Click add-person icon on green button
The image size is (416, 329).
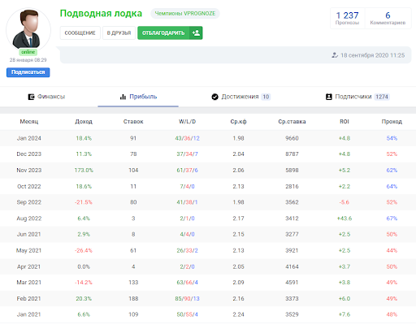[196, 33]
